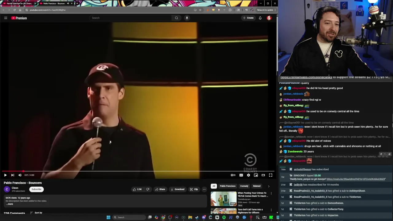Open Chrome home page button
The height and width of the screenshot is (221, 393).
coord(20,10)
